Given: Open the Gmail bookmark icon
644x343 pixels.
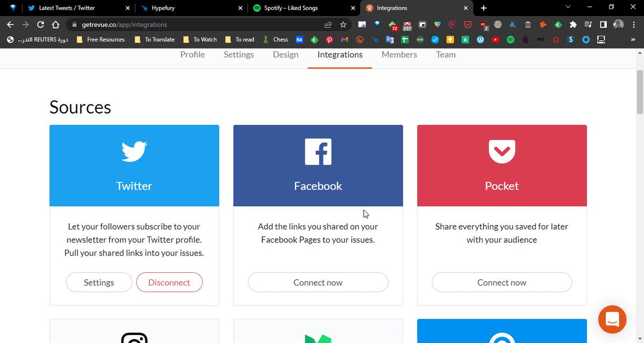Looking at the screenshot, I should [x=345, y=40].
